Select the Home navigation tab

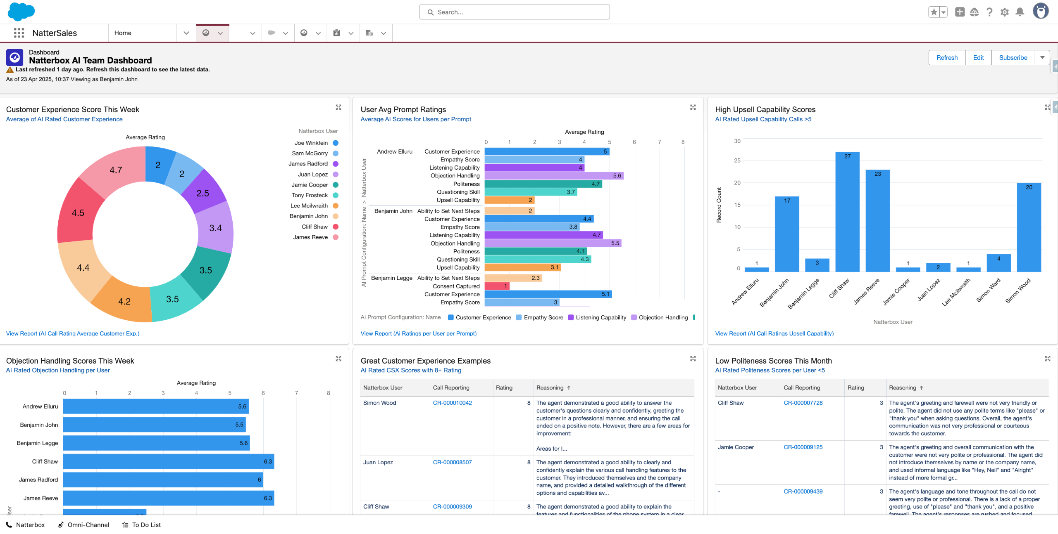(x=123, y=33)
